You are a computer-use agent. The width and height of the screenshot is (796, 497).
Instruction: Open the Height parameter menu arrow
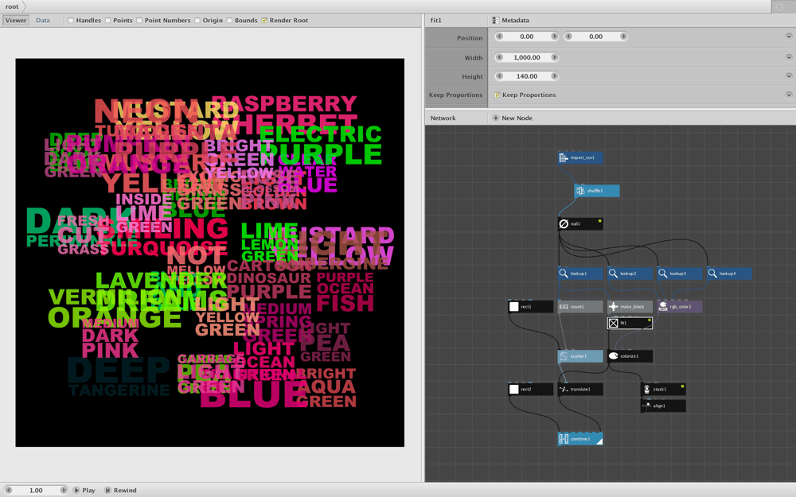[x=788, y=76]
